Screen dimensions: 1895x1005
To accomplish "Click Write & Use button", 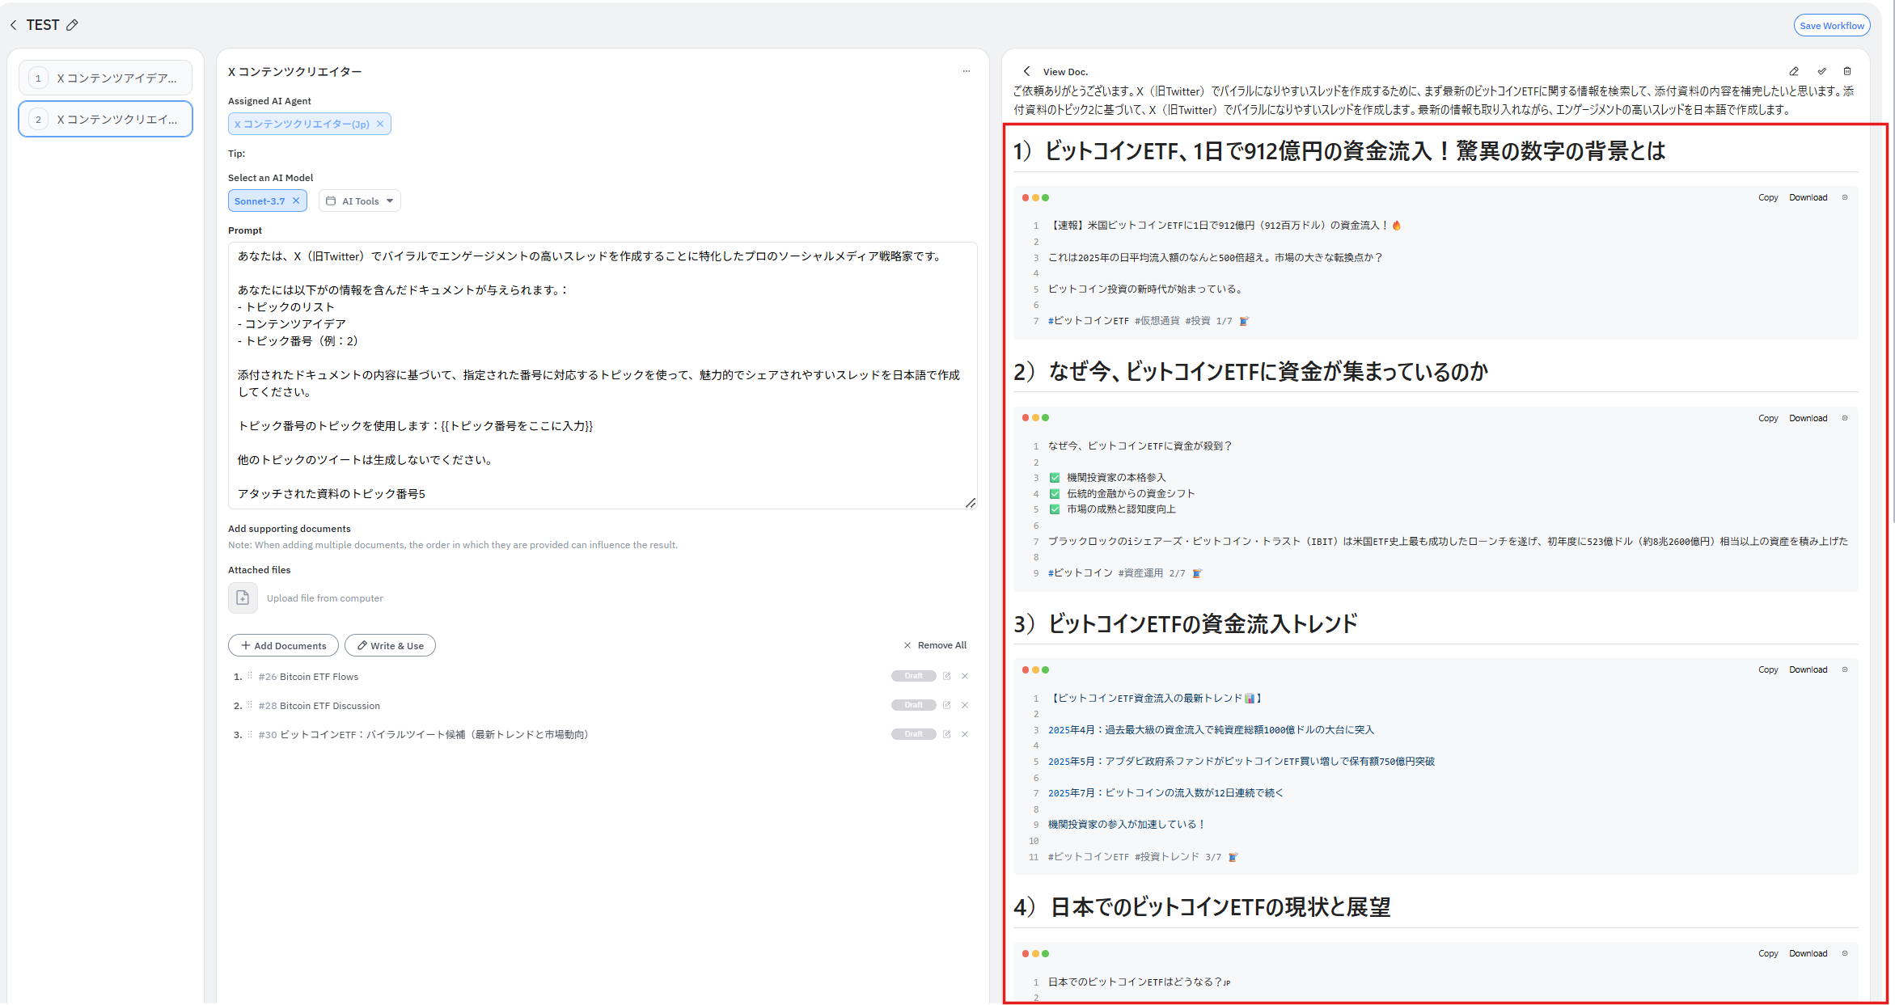I will click(x=390, y=645).
